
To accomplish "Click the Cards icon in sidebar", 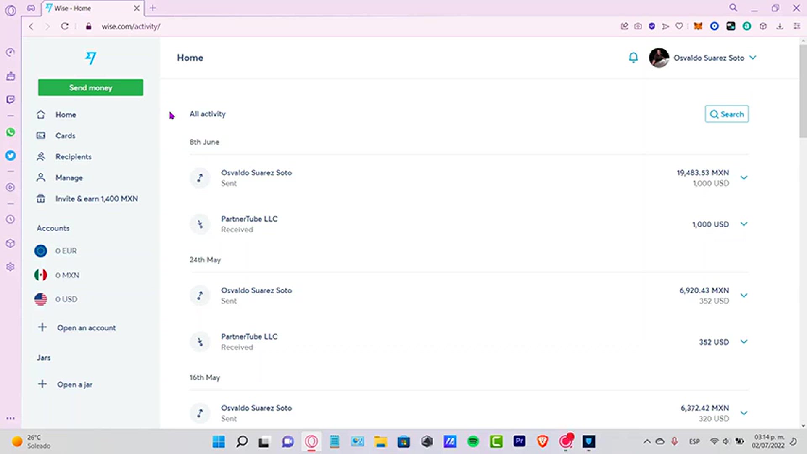I will click(x=41, y=135).
